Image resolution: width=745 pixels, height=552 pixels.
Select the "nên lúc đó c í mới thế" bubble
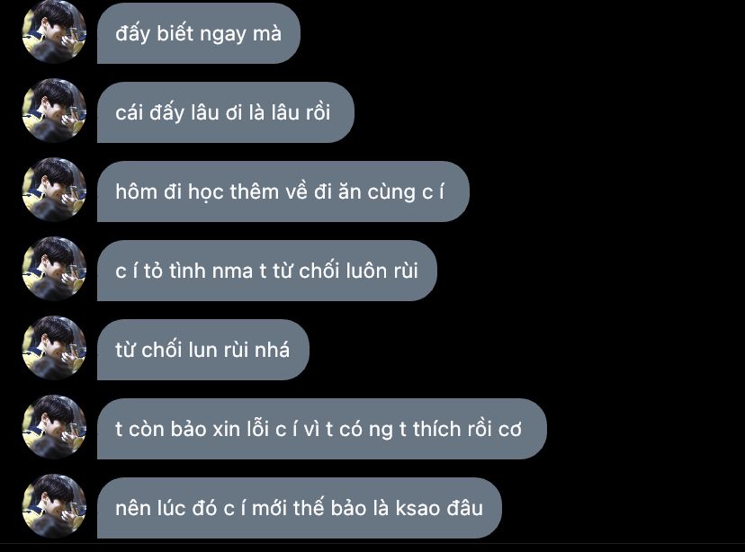tap(300, 508)
